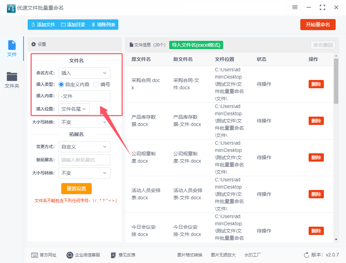Screen dimensions: 346x263
Task: Click the 版本: v2.0.7 text
Action: pos(325,255)
